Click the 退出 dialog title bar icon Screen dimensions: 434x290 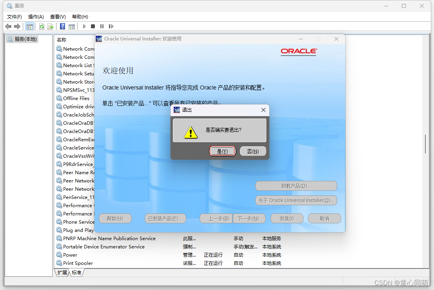176,110
